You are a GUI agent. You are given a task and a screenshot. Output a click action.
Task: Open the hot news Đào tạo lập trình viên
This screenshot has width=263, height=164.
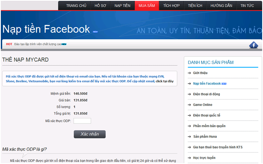tap(38, 44)
